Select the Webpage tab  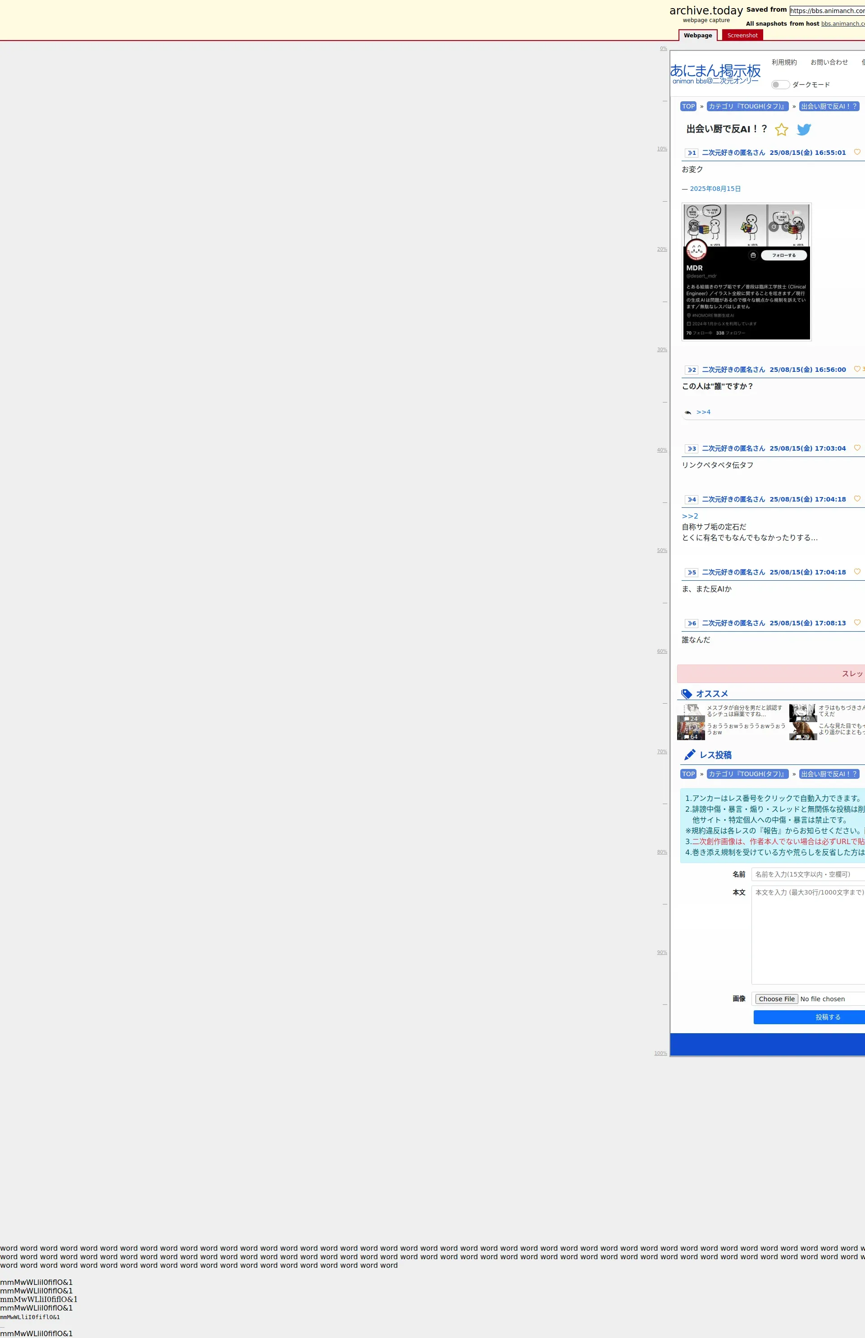[697, 36]
